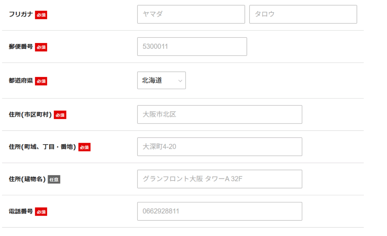
Task: Click the chevron arrow in 北海道 dropdown
Action: click(180, 81)
